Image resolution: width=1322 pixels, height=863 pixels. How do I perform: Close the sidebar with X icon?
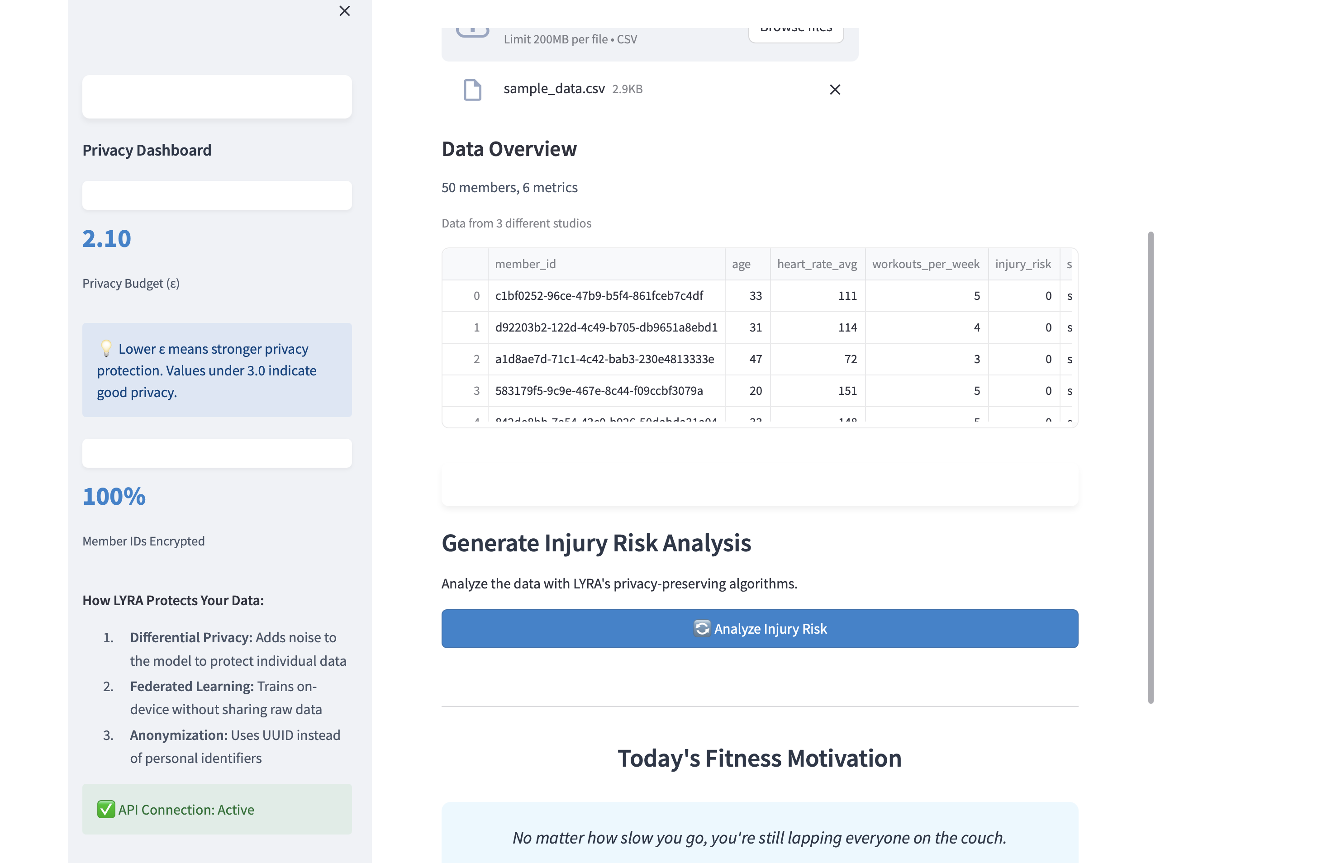(344, 11)
